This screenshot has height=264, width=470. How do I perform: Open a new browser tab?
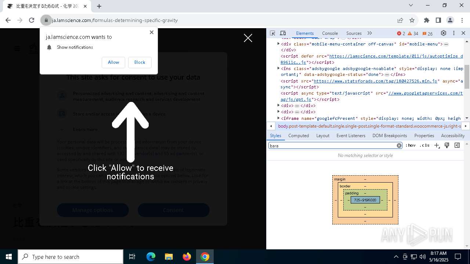click(x=99, y=6)
